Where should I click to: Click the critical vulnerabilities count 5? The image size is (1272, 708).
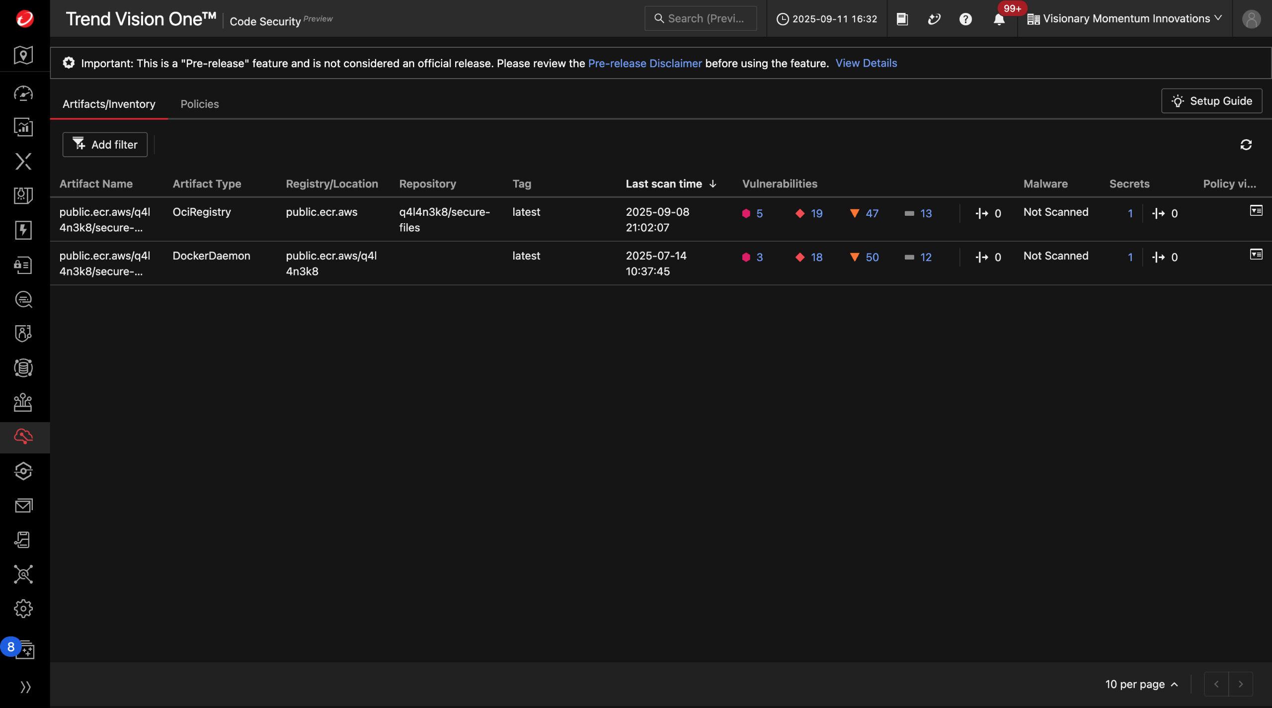[759, 213]
